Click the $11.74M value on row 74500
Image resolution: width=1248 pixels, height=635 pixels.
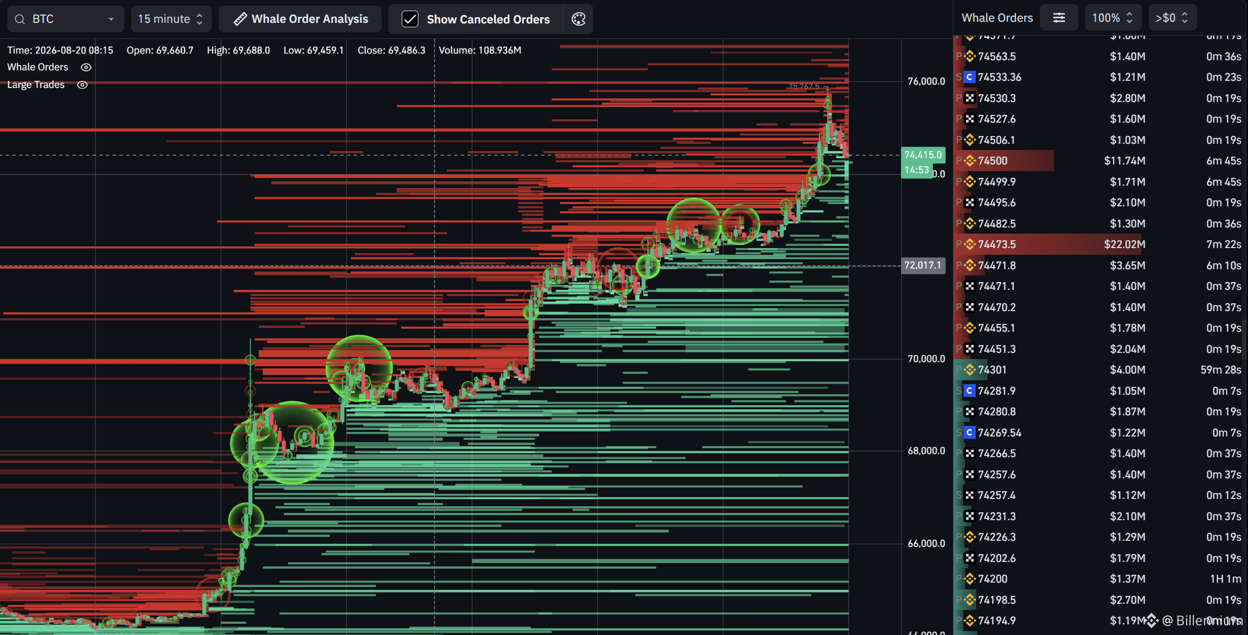tap(1125, 161)
